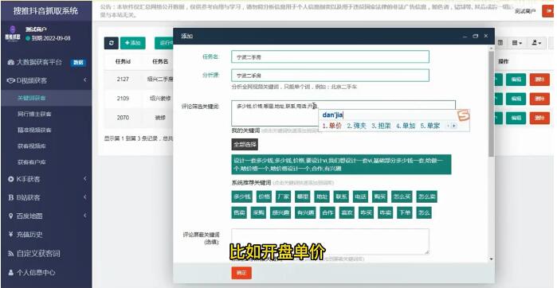Click the orange 确定 button in the dialog
This screenshot has height=288, width=557.
(241, 273)
